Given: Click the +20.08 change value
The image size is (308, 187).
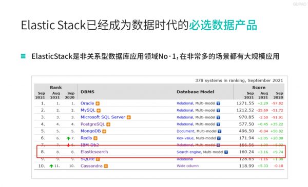Looking at the screenshot, I should coord(277,138).
